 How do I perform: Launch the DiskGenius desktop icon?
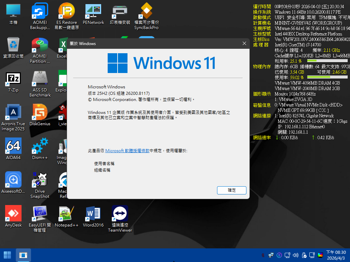40,113
